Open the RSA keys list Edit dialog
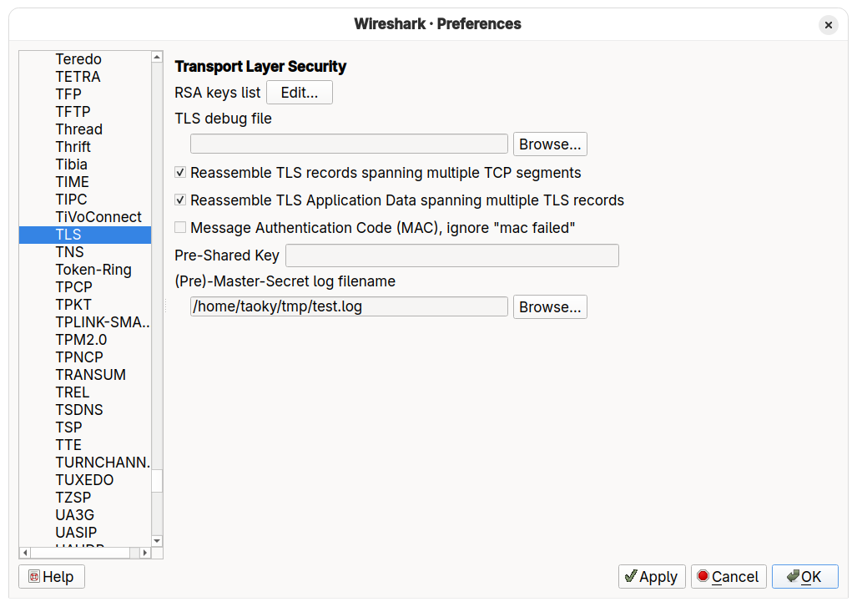 (299, 92)
